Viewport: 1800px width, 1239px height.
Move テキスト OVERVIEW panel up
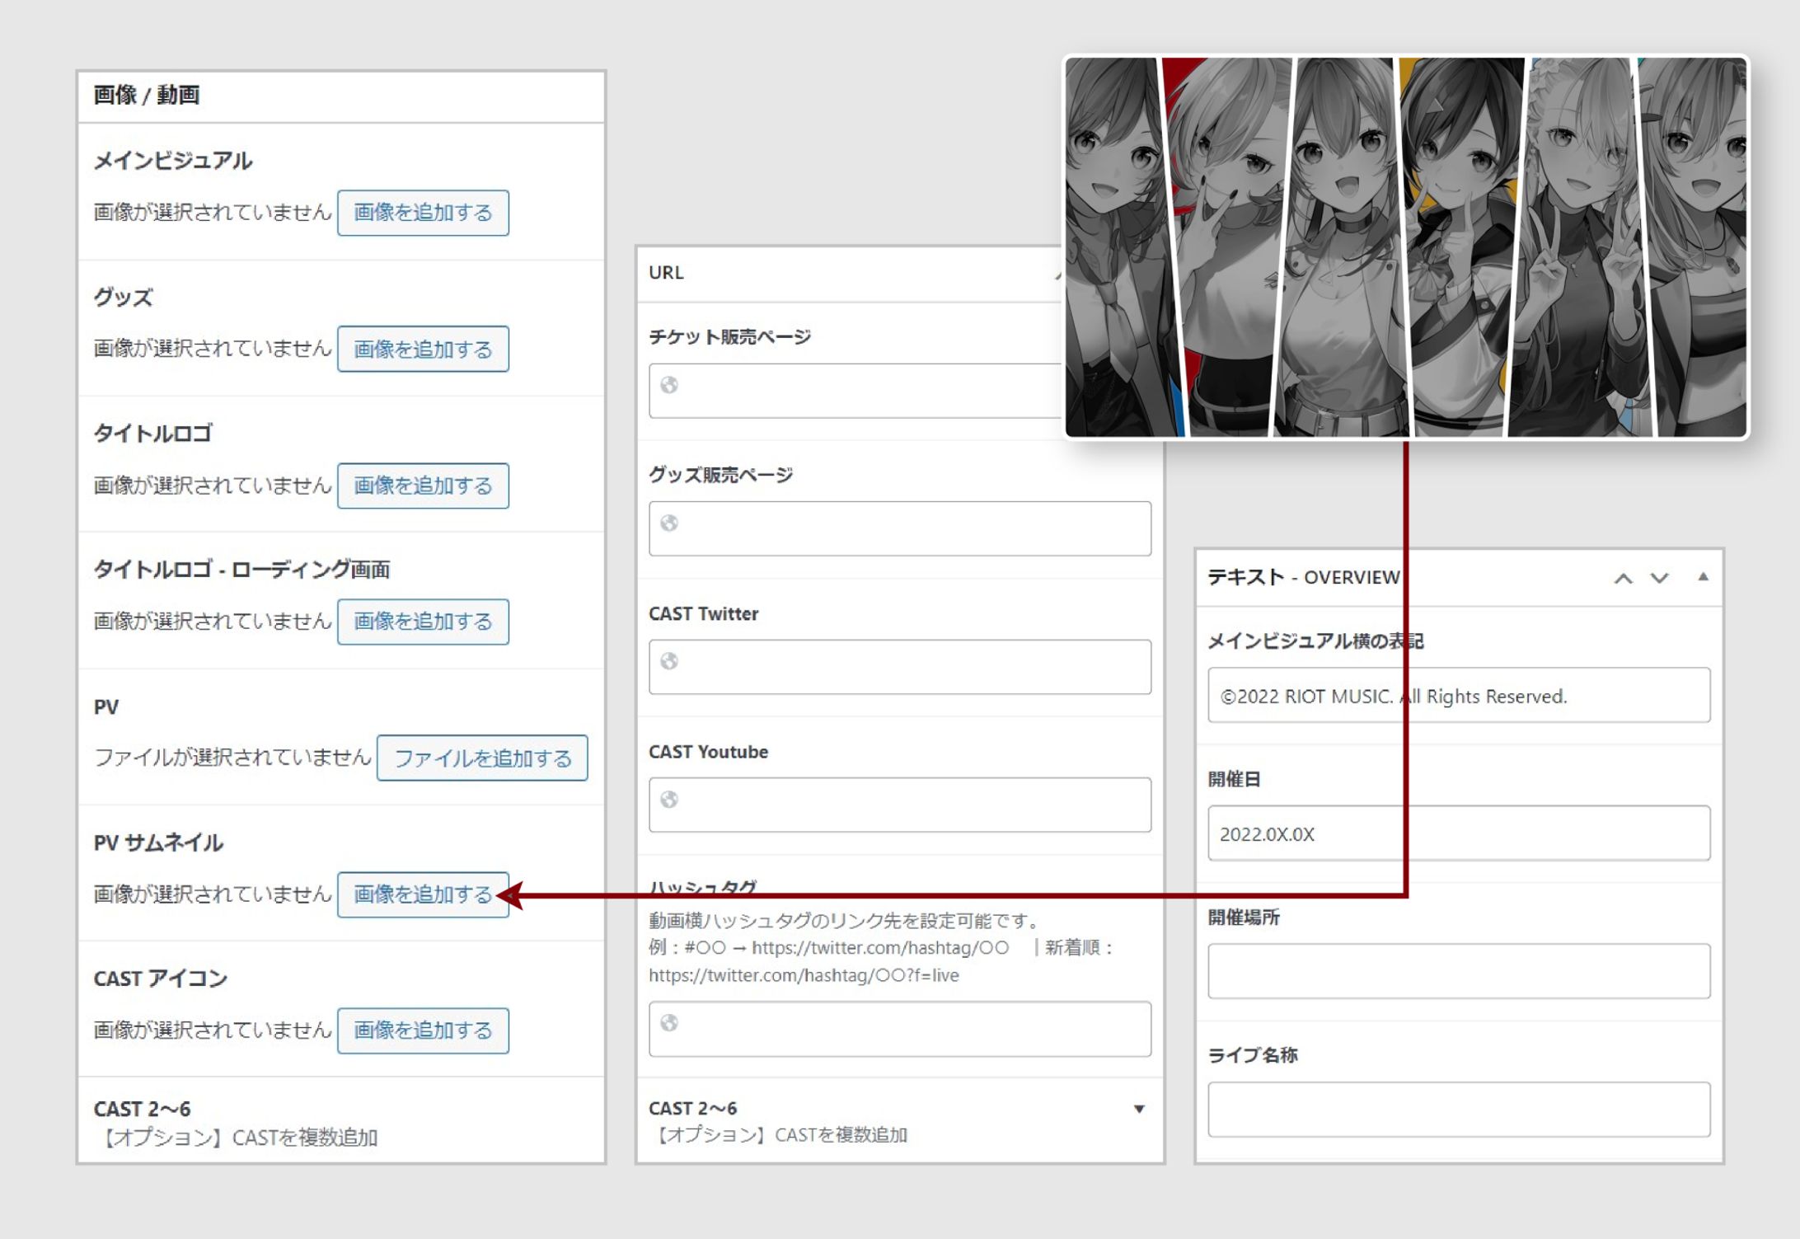coord(1623,579)
